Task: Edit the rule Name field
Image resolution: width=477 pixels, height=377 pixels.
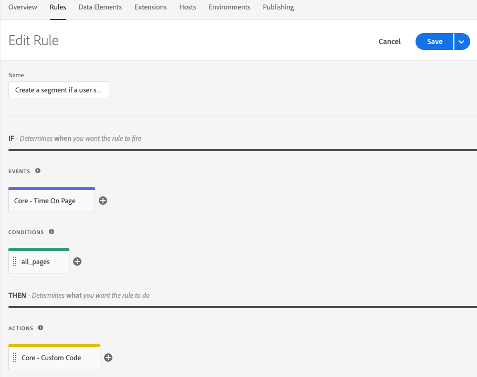Action: click(x=59, y=90)
